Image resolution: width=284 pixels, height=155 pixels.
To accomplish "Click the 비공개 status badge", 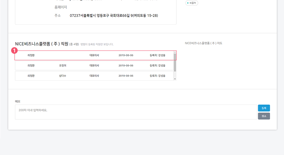I will click(x=192, y=3).
